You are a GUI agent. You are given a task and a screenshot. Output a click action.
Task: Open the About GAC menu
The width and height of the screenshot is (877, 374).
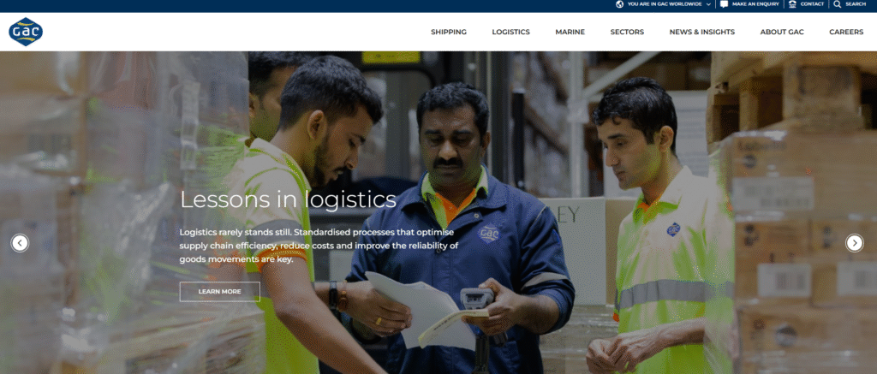coord(782,32)
